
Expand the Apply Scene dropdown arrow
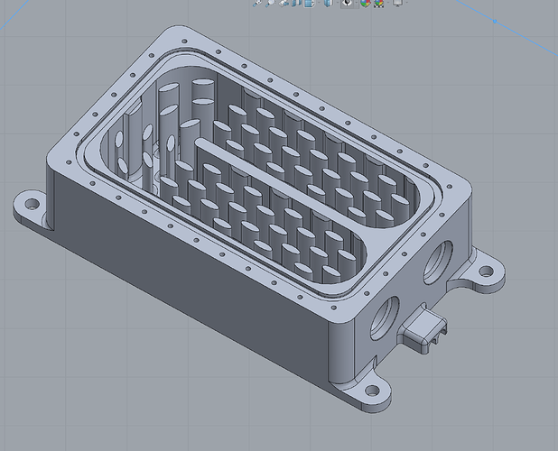click(388, 2)
